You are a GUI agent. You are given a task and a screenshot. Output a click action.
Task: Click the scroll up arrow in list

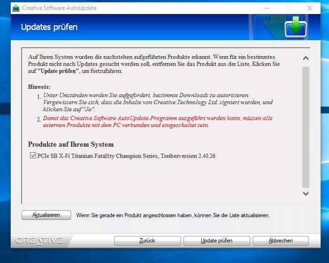pos(306,58)
